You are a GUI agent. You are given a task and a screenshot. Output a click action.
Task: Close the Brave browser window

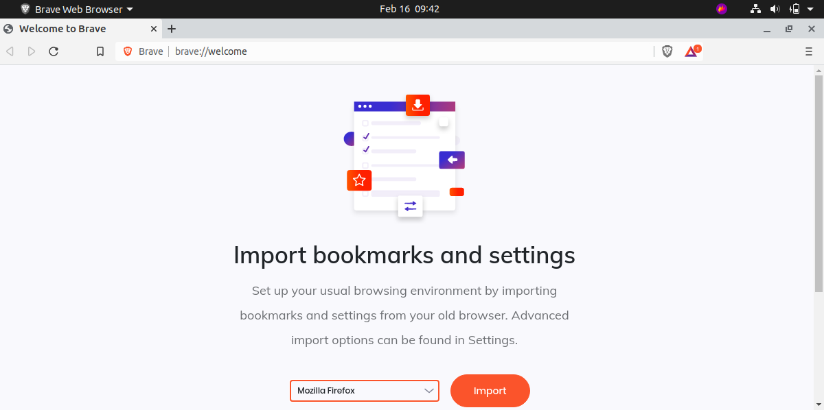[x=810, y=29]
